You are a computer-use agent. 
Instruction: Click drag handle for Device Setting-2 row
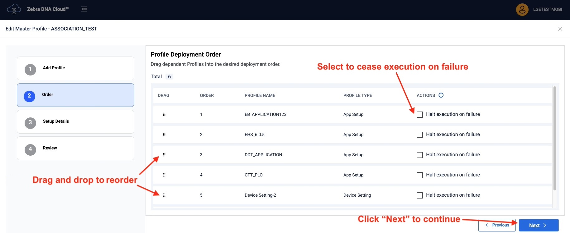pyautogui.click(x=164, y=195)
